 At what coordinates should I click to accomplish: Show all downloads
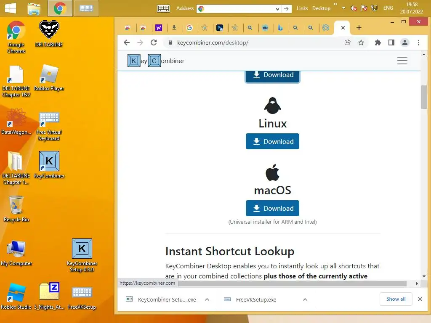pyautogui.click(x=396, y=299)
